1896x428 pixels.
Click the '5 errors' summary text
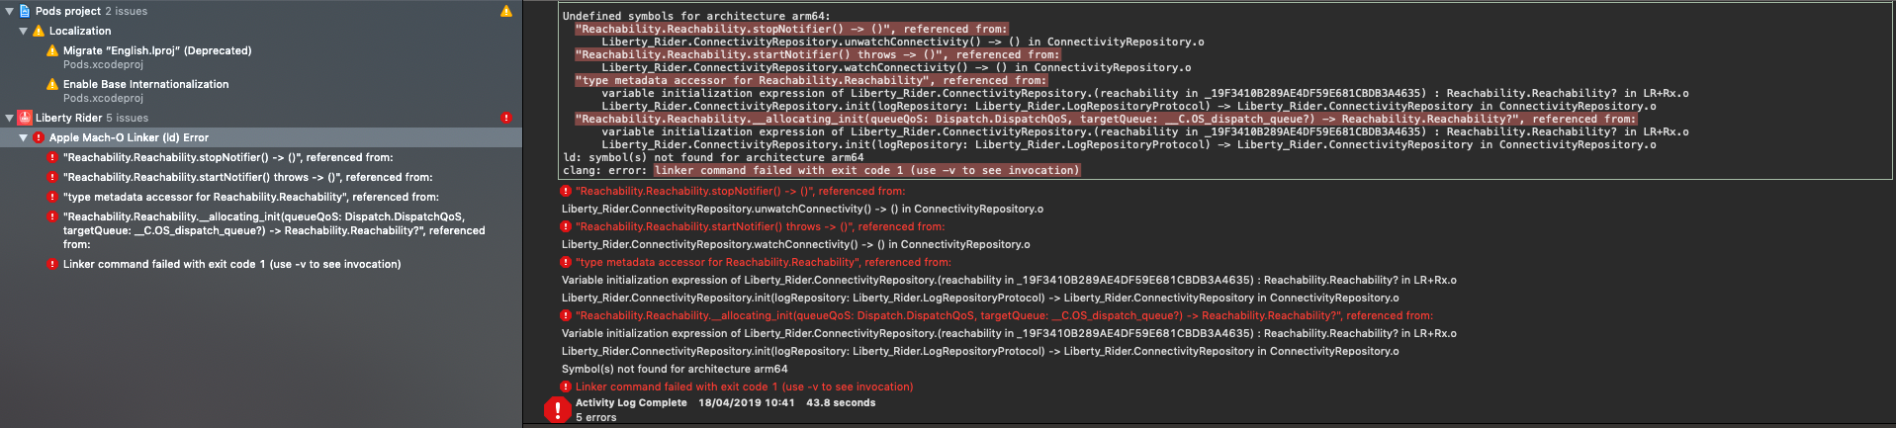point(595,417)
